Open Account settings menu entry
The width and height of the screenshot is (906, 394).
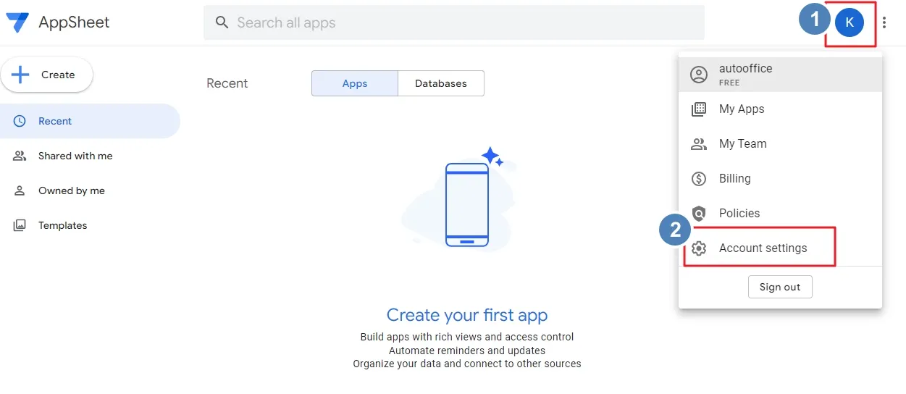click(780, 248)
